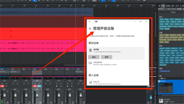Open Pro EQ dropdown on second channel

click(x=19, y=72)
